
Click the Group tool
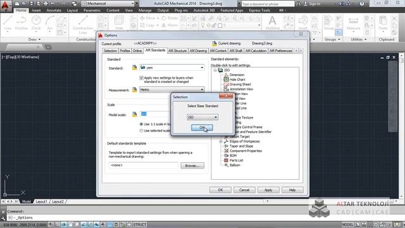click(328, 23)
